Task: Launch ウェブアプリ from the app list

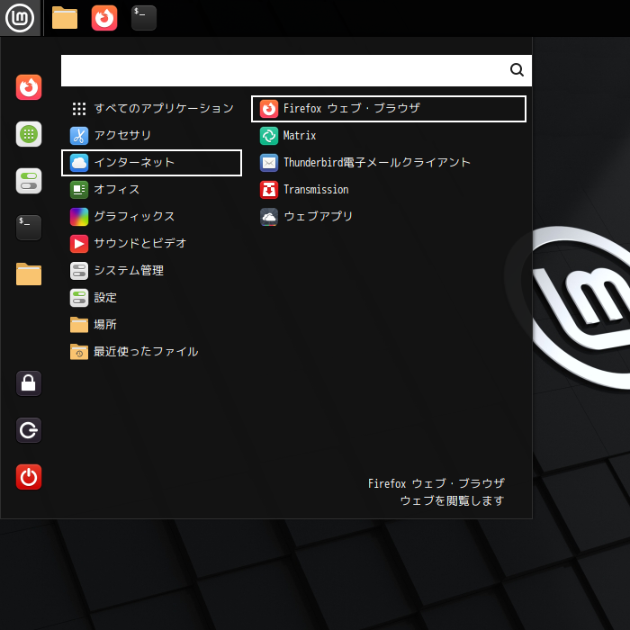Action: pos(389,217)
